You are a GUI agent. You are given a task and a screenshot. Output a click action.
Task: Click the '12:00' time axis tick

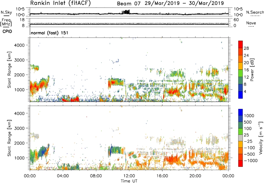click(x=129, y=176)
